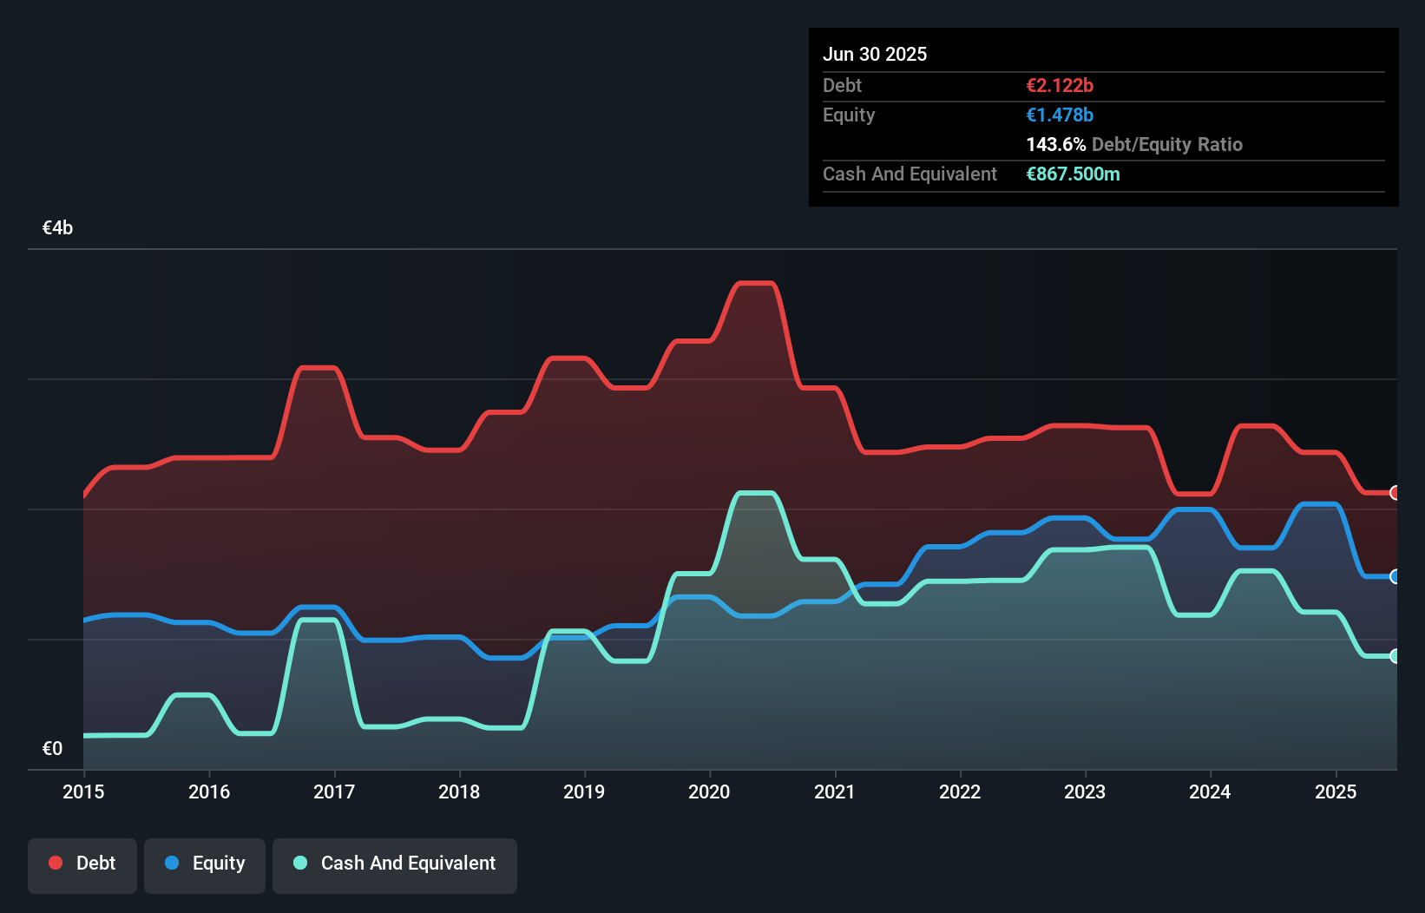Click the Debt/Equity Ratio 143.6% text
This screenshot has width=1425, height=913.
1134,144
